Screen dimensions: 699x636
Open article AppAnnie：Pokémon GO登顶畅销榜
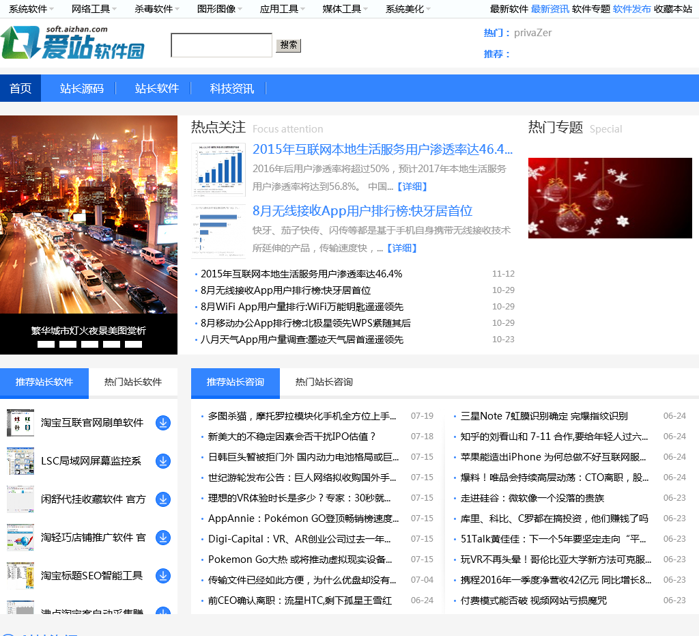[x=303, y=519]
